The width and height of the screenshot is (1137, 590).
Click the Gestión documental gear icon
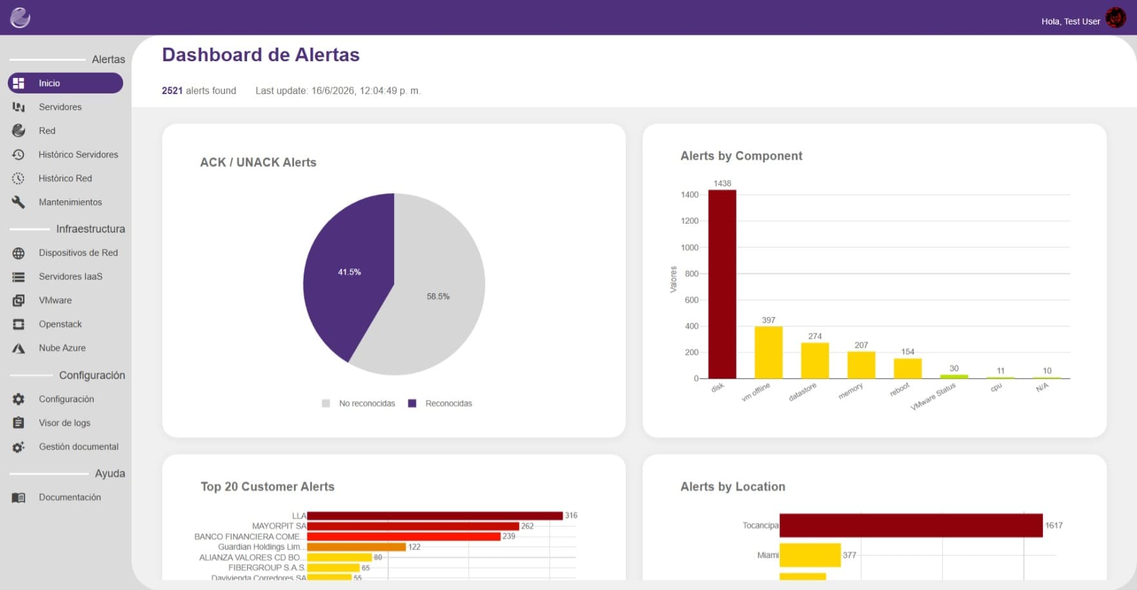pyautogui.click(x=19, y=447)
